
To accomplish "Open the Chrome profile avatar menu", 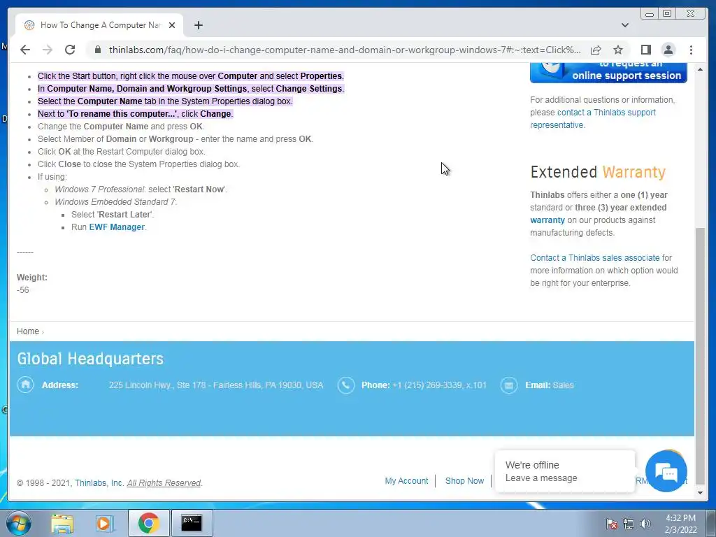I will coord(668,50).
